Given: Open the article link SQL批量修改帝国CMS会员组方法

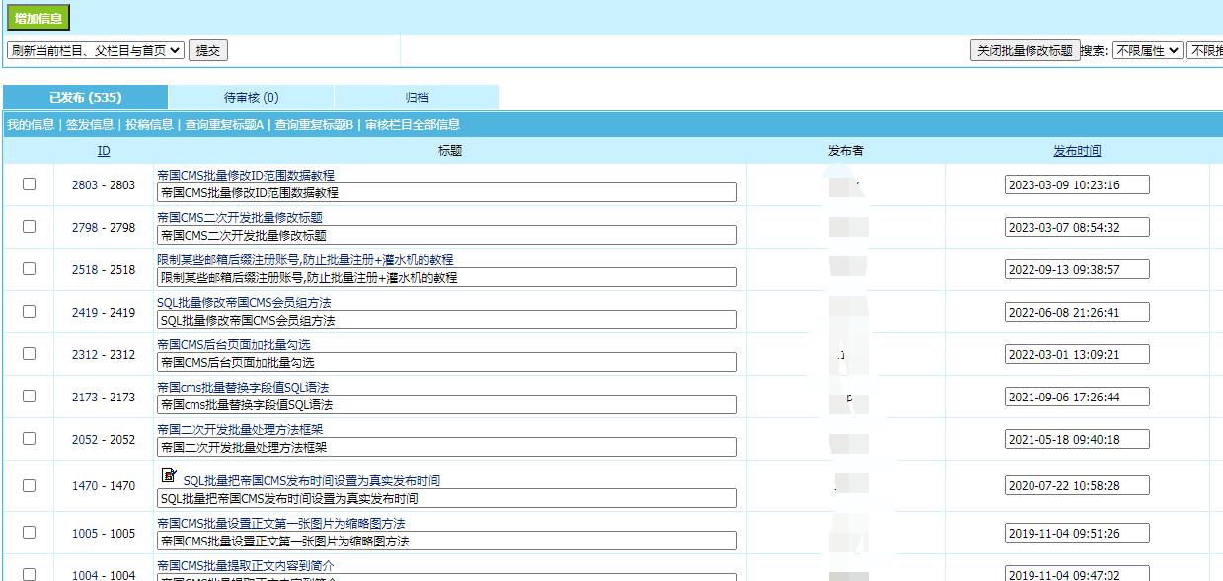Looking at the screenshot, I should tap(244, 302).
